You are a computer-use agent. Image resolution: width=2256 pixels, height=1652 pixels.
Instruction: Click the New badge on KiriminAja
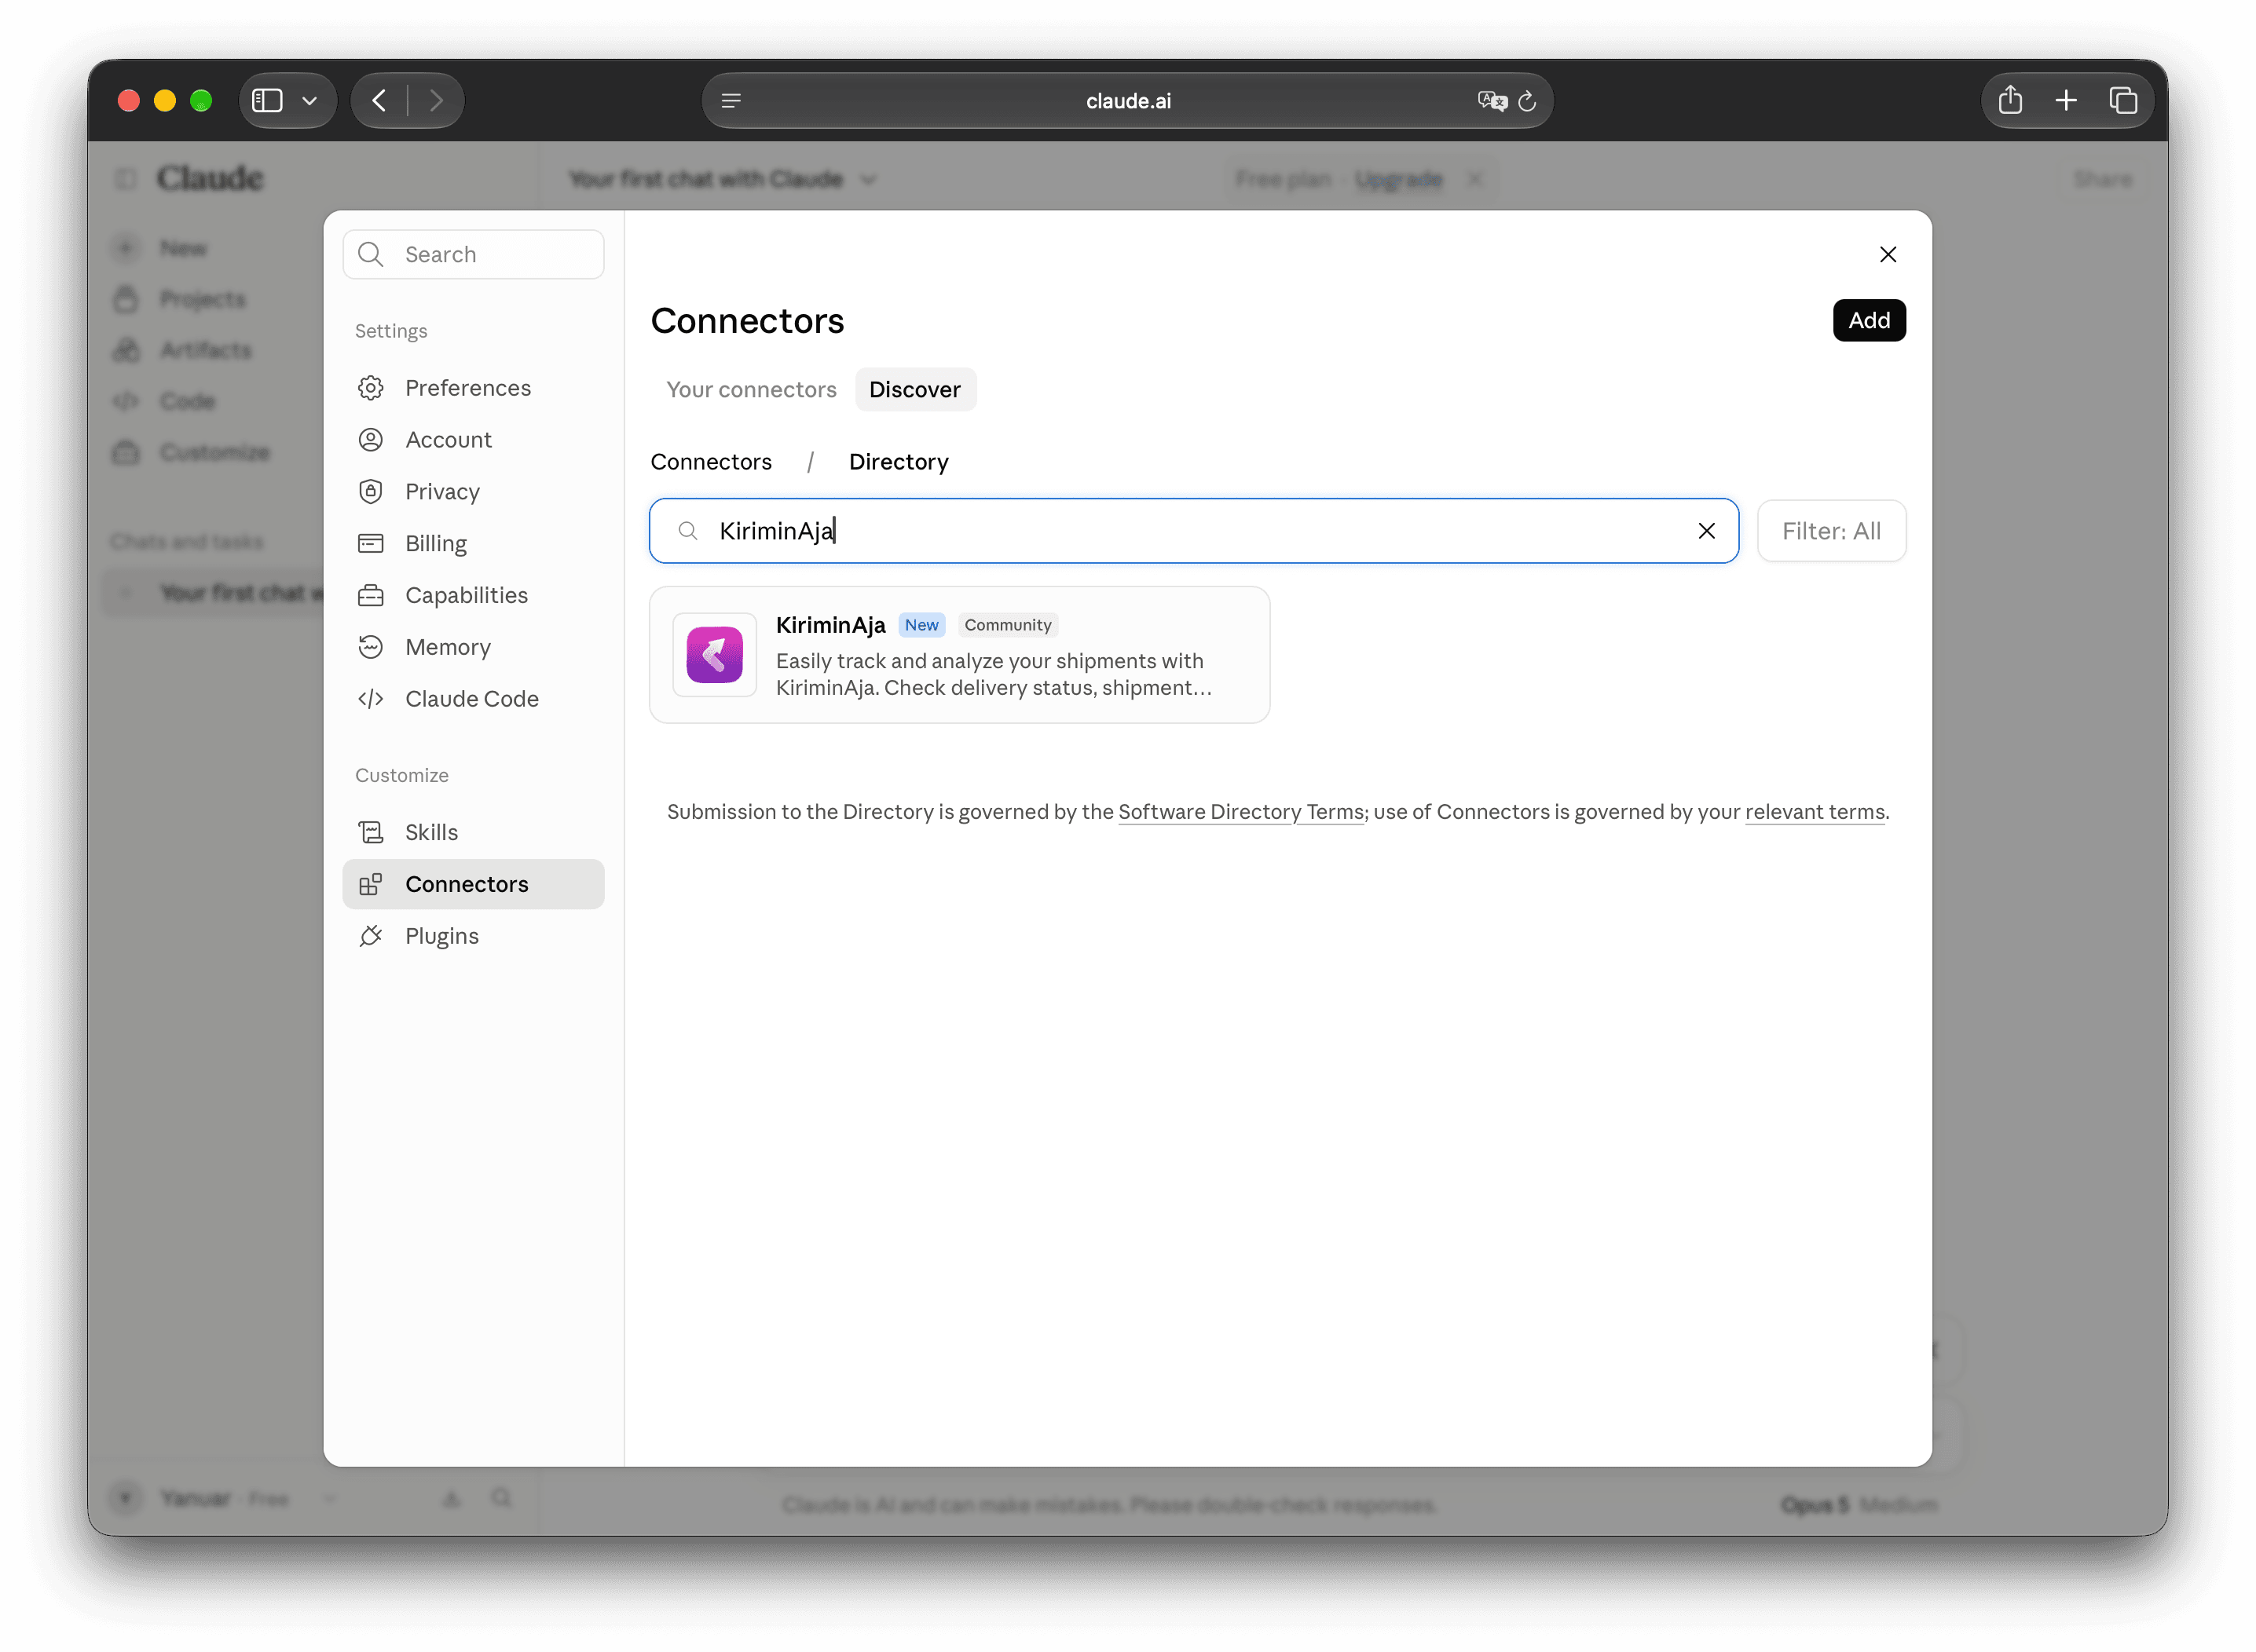921,626
